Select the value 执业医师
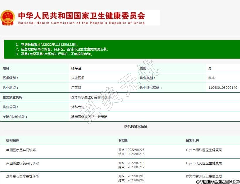This screenshot has width=240, height=184. coord(78,78)
